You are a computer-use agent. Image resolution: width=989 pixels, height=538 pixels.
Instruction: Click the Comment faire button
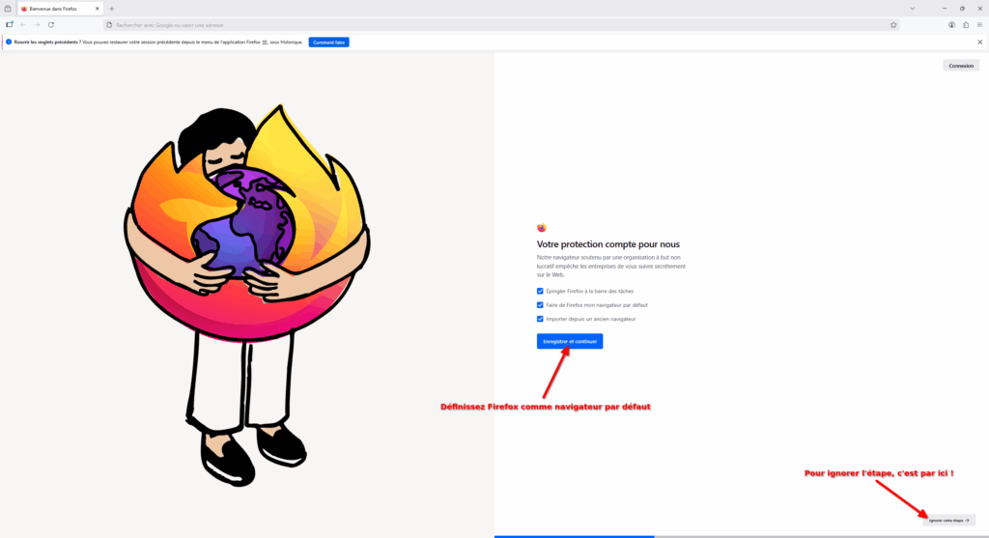coord(328,42)
